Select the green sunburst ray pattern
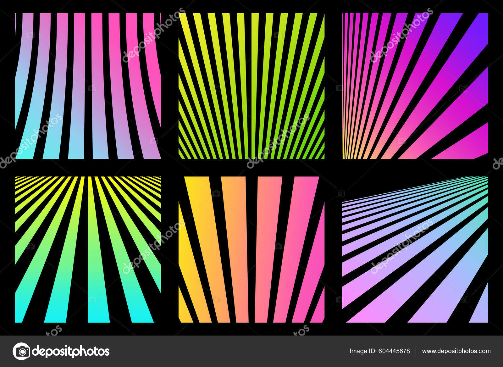 pos(251,85)
